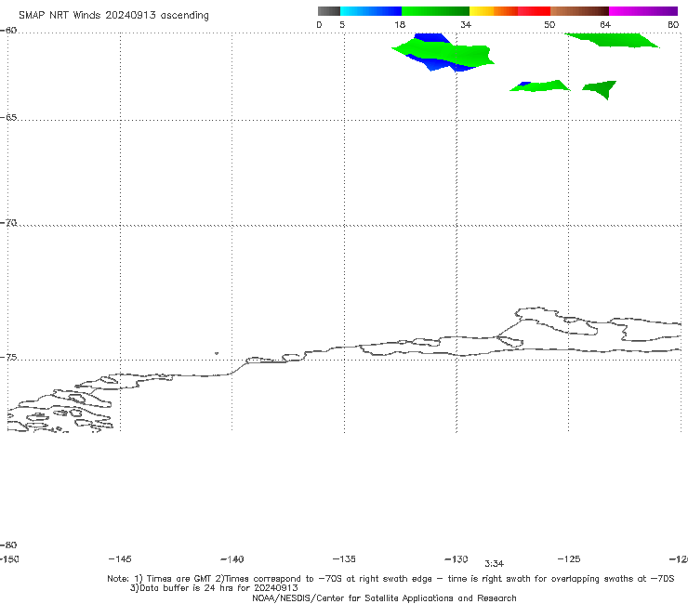Click the small light-green wind patch near -127
The width and height of the screenshot is (688, 604).
click(539, 86)
